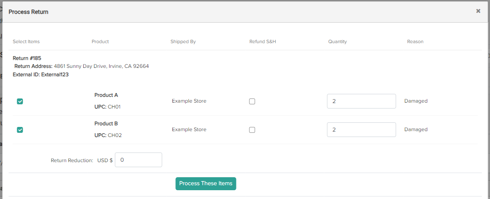This screenshot has height=199, width=490.
Task: Click Example Store in Product B row
Action: [x=189, y=129]
